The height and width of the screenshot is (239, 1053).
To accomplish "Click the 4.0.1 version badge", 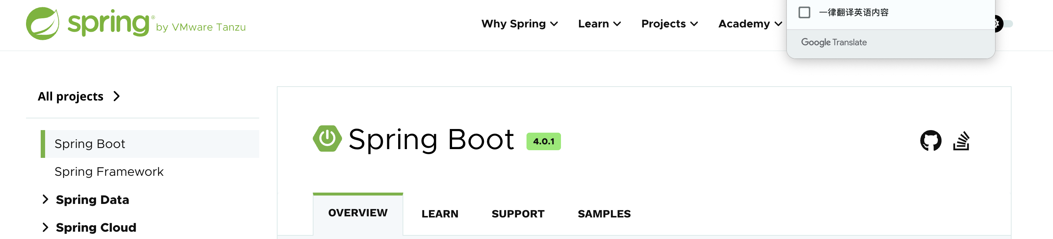I will tap(543, 142).
